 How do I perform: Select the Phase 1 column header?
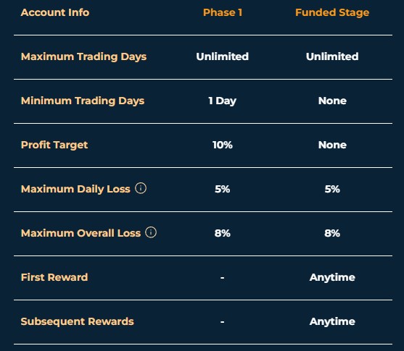[x=223, y=12]
